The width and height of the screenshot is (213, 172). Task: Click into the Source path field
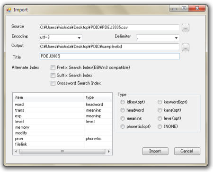pyautogui.click(x=109, y=28)
